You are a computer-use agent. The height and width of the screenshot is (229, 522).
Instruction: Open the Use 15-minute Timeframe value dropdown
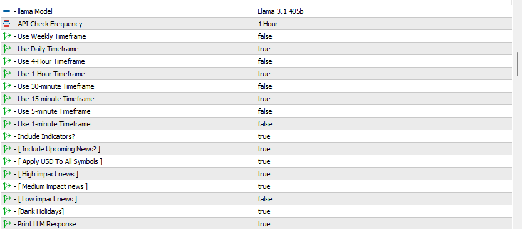[x=384, y=99]
